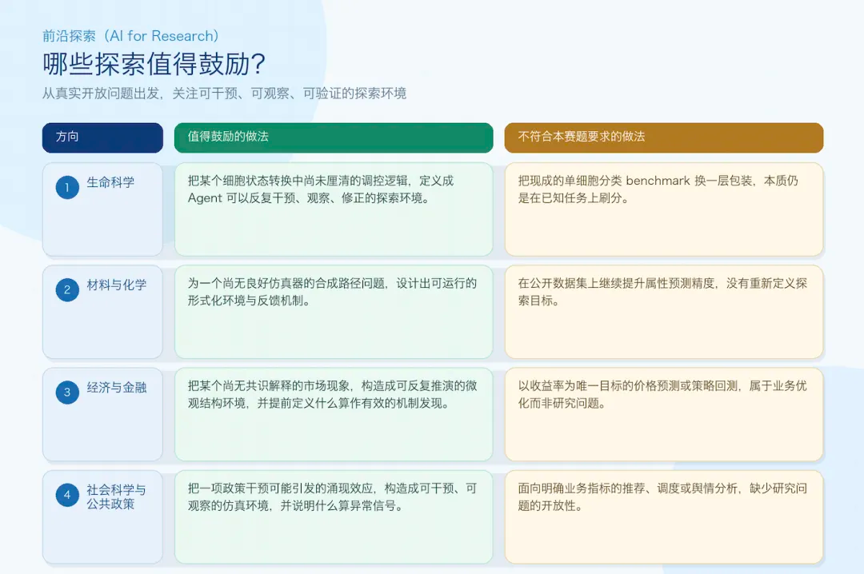The width and height of the screenshot is (864, 574).
Task: Select orange card about 推荐、调度或舆情分析
Action: 663,516
